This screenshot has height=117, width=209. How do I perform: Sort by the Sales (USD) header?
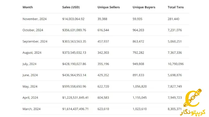(x=71, y=7)
